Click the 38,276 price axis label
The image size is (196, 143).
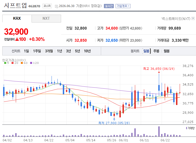188,66
